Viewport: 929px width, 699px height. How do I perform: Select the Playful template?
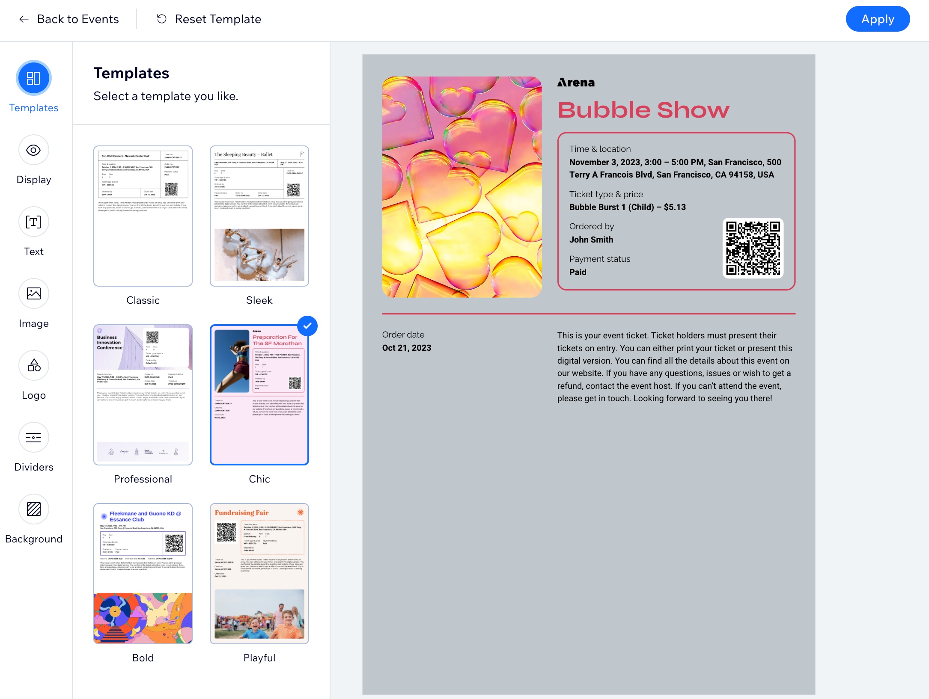point(259,572)
